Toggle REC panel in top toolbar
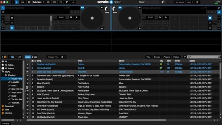The width and height of the screenshot is (222, 125). pyautogui.click(x=54, y=2)
